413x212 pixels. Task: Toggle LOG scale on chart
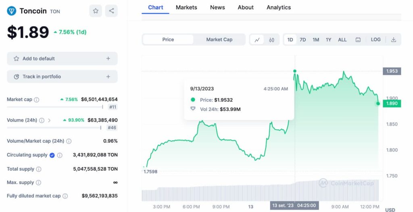pyautogui.click(x=375, y=39)
